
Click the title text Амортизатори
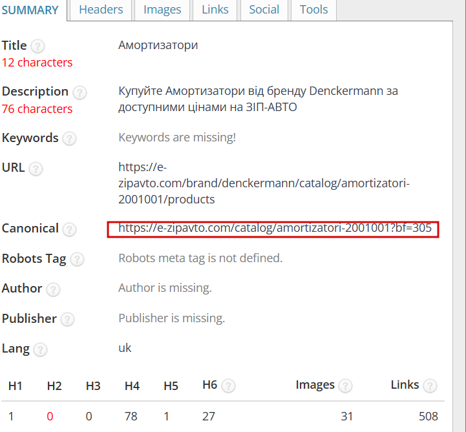point(158,45)
